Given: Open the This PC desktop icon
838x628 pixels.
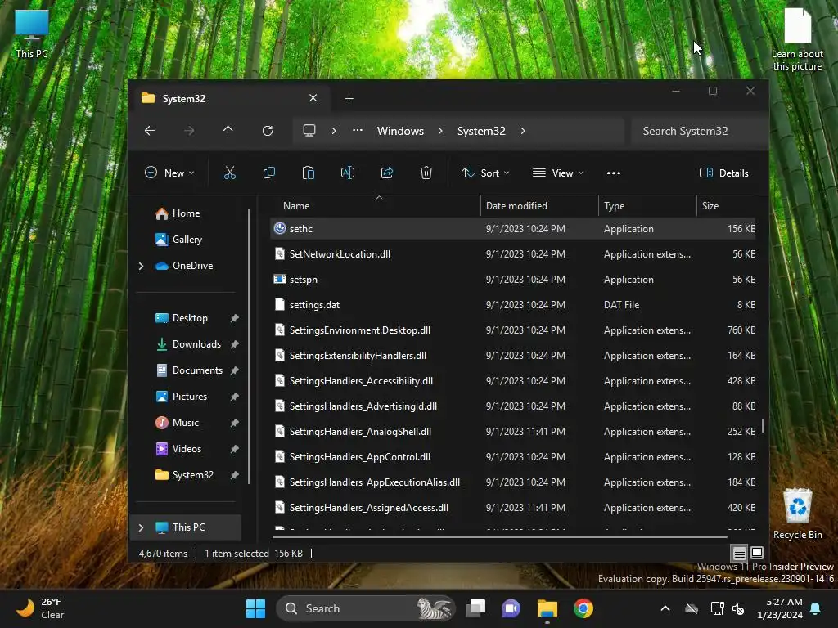Looking at the screenshot, I should (x=32, y=33).
